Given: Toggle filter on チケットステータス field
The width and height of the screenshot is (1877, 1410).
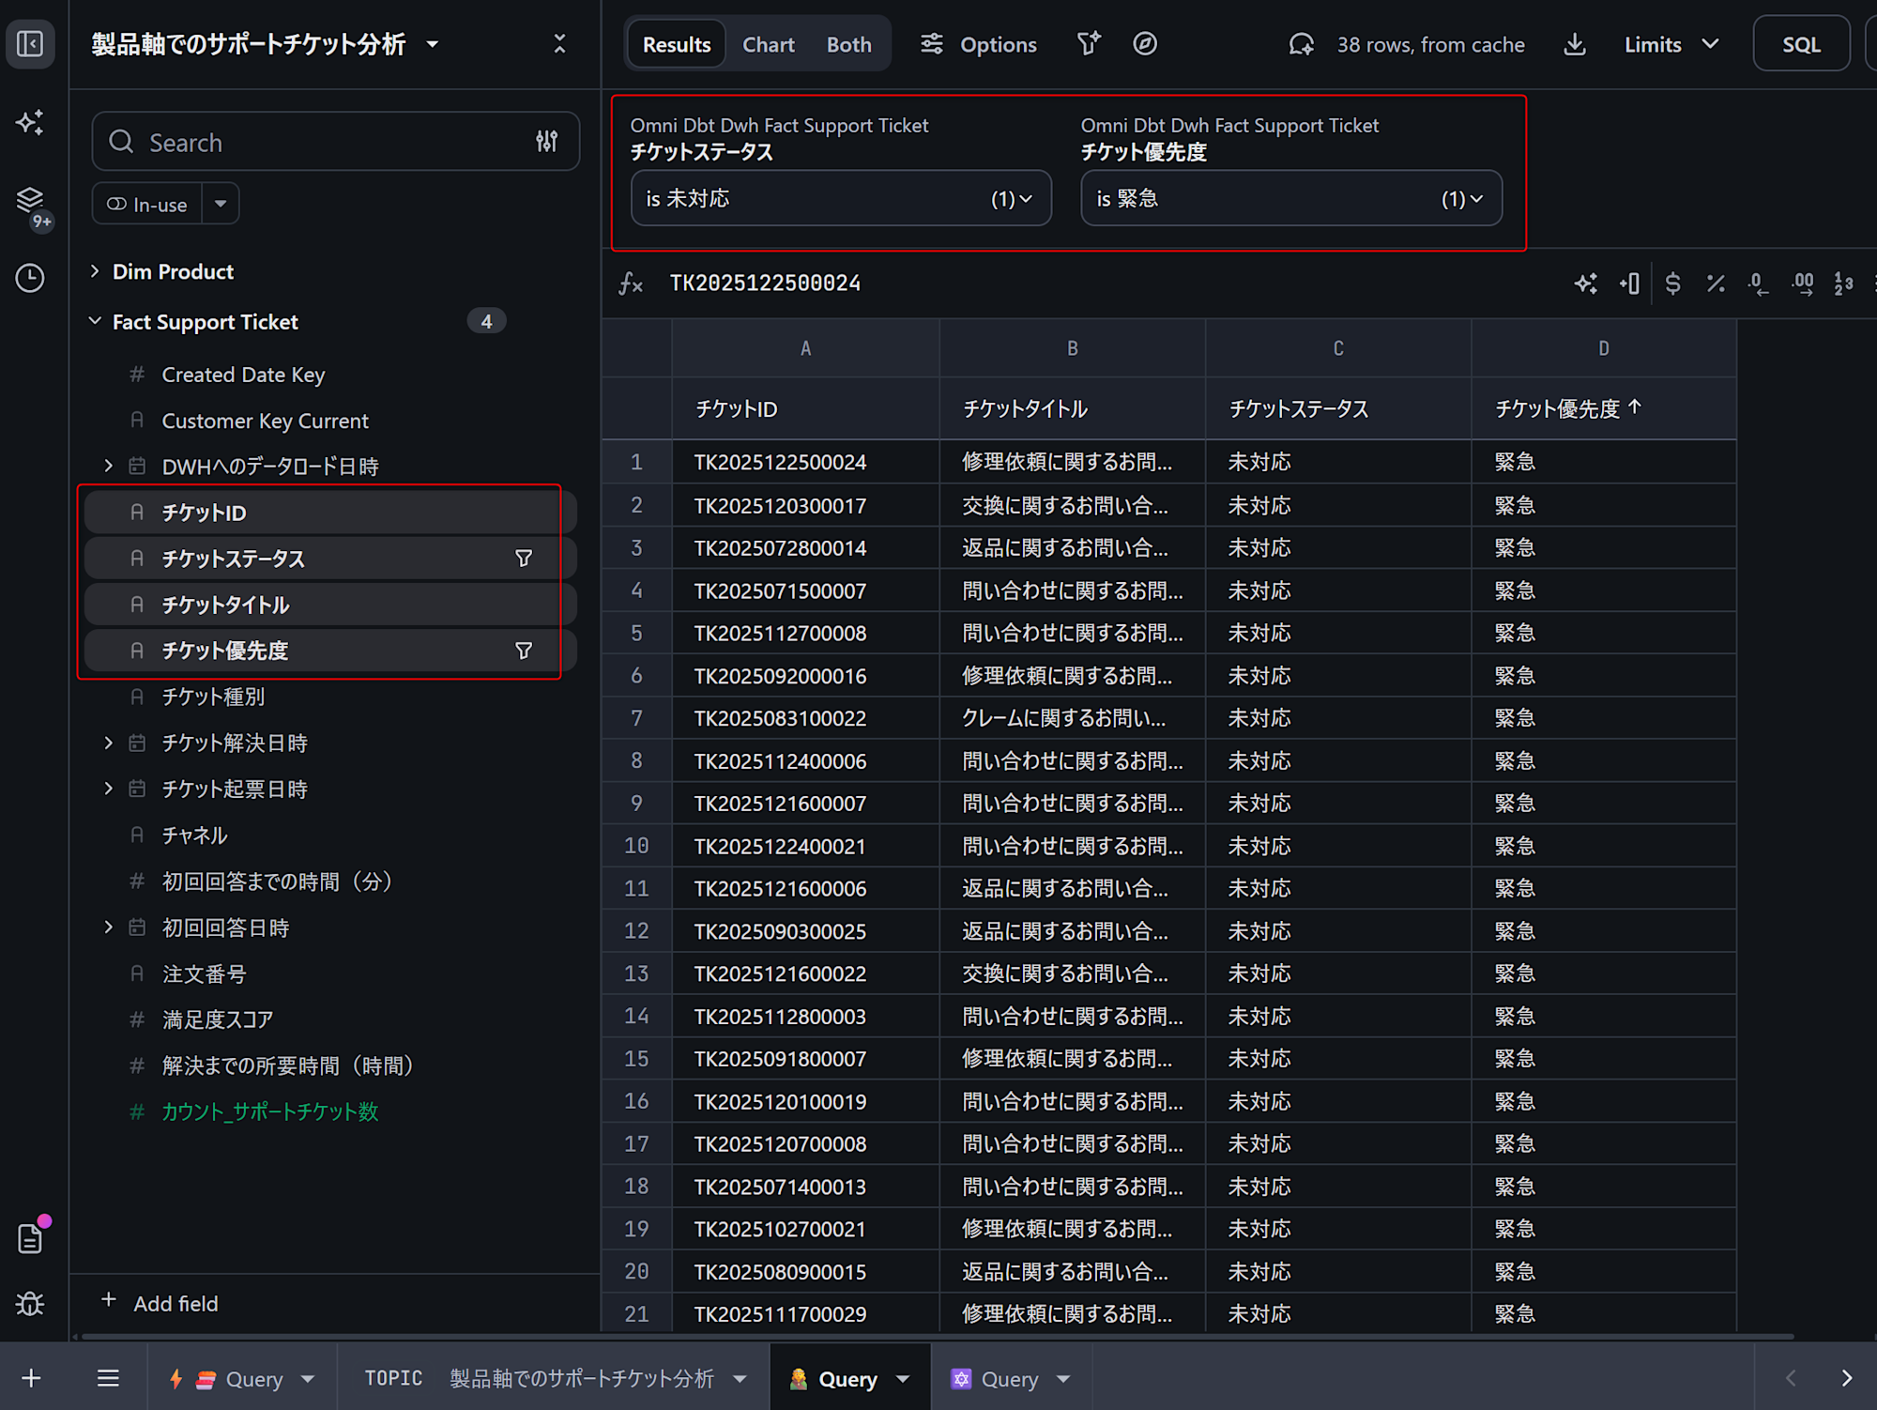Looking at the screenshot, I should tap(524, 559).
